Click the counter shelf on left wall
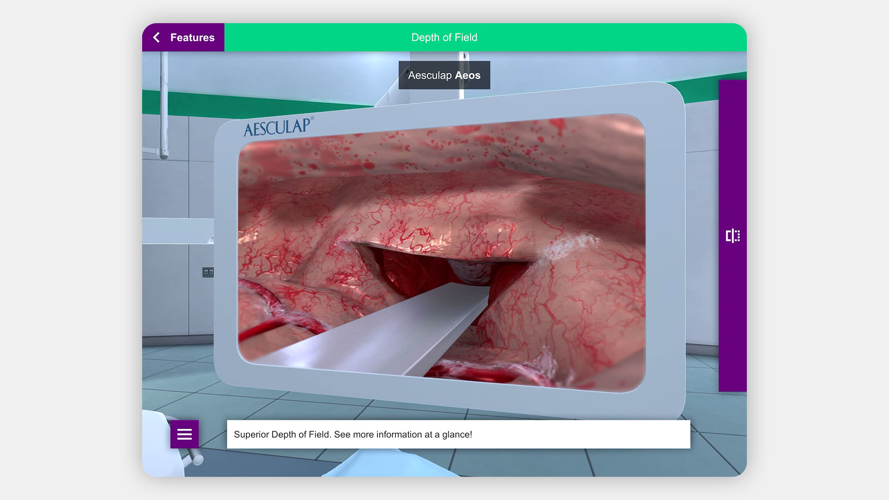This screenshot has width=889, height=500. point(176,231)
